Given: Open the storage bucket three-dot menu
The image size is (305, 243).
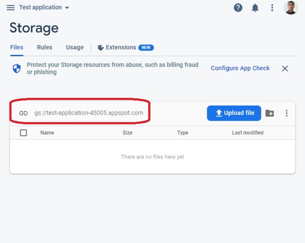Looking at the screenshot, I should coord(287,113).
